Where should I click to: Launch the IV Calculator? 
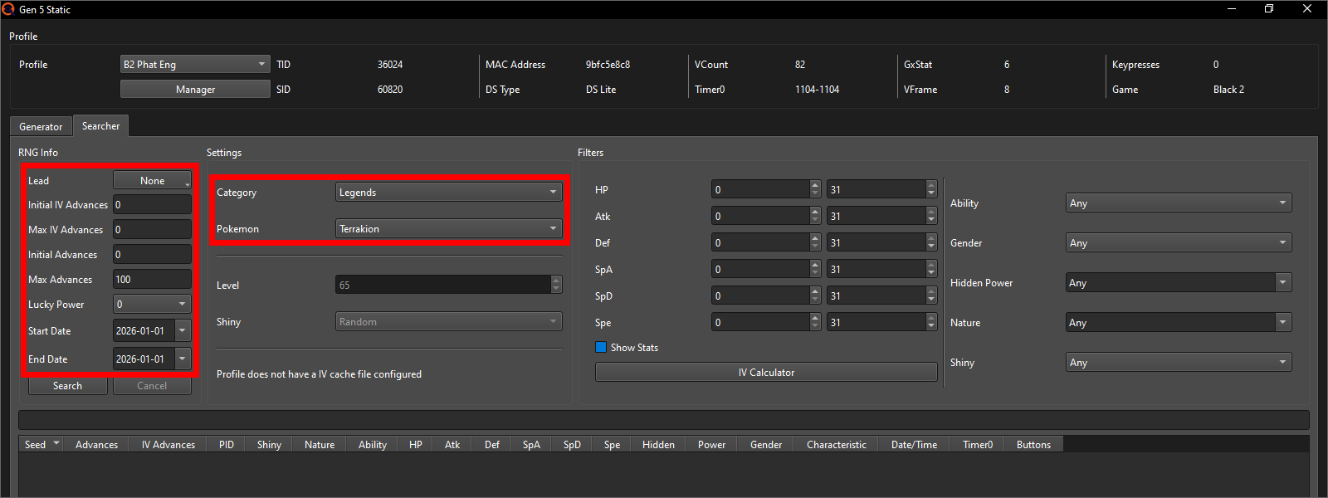coord(766,372)
